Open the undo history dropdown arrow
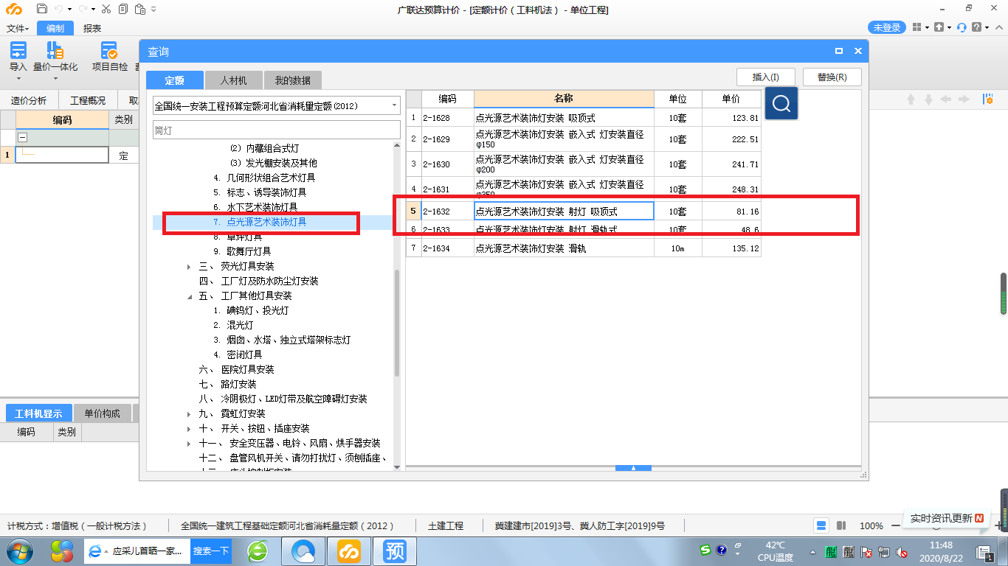Screen dimensions: 1008x566 [x=69, y=10]
